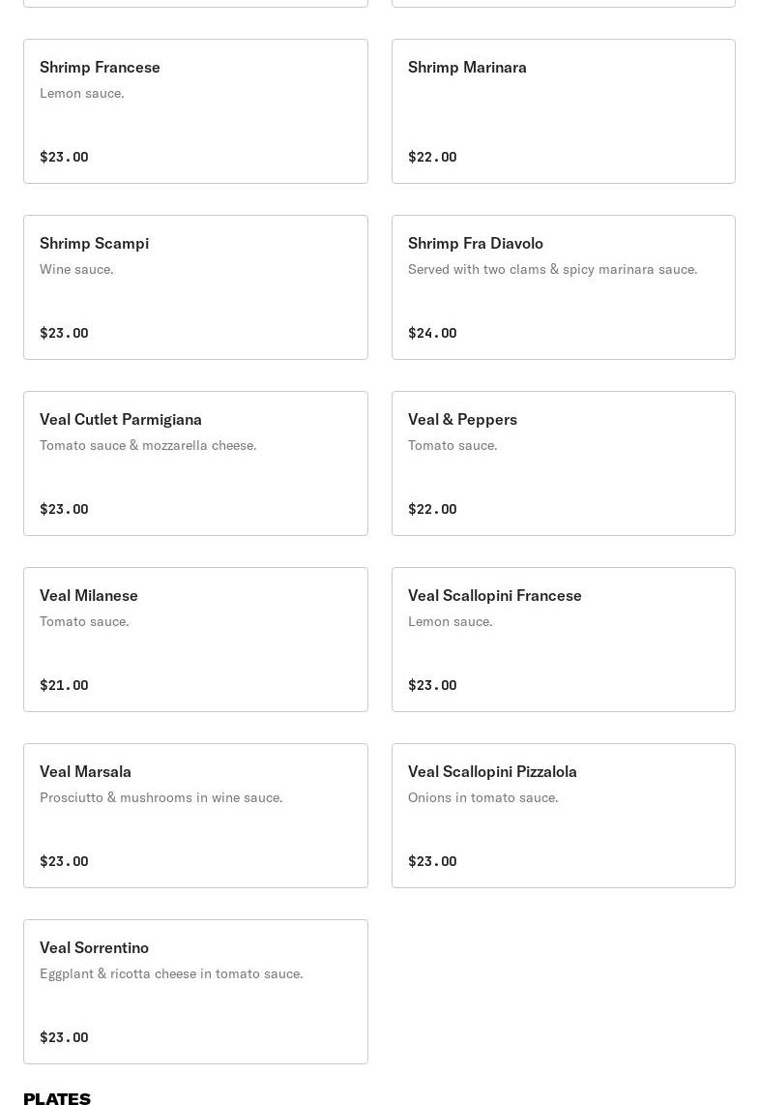This screenshot has height=1105, width=759.
Task: Choose Shrimp Scampi in wine sauce
Action: point(195,287)
